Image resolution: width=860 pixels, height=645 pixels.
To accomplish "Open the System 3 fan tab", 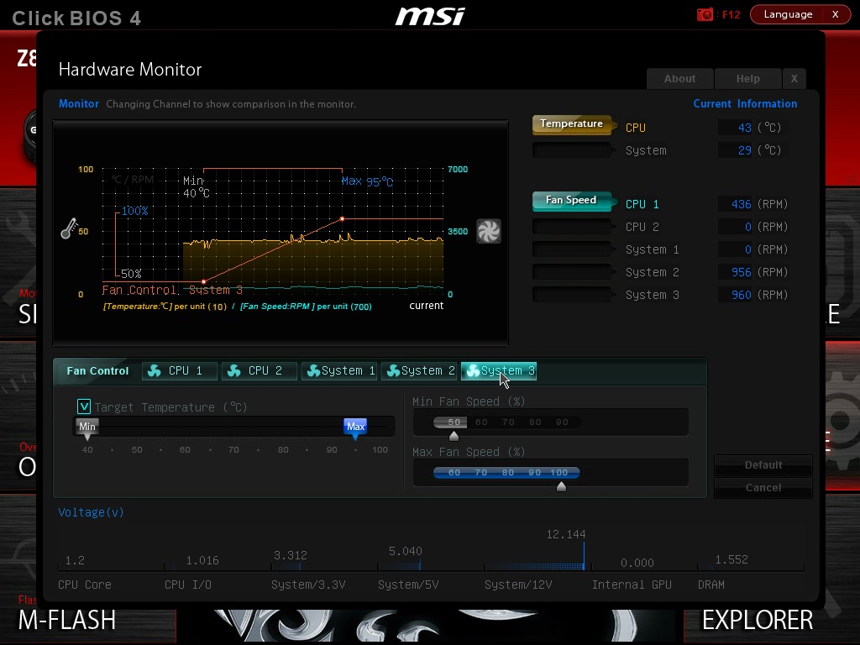I will tap(499, 370).
